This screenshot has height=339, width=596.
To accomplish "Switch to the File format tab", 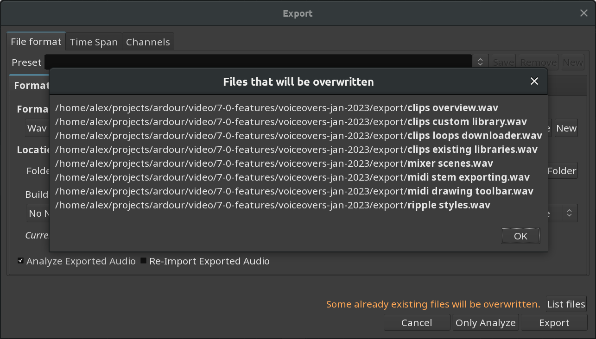I will pos(36,42).
